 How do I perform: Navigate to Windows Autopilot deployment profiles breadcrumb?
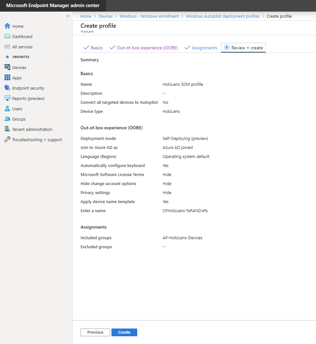coord(223,16)
